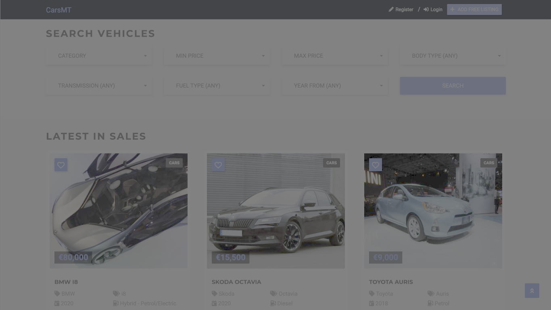Click the plus icon on ADD FREE LISTING
This screenshot has width=551, height=310.
click(x=452, y=9)
